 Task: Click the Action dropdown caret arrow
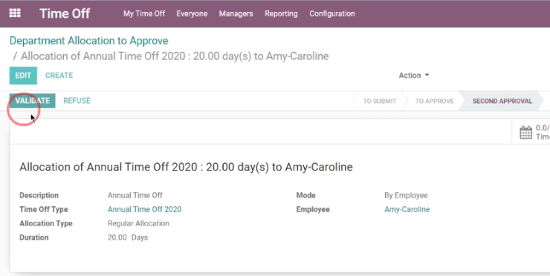(427, 75)
